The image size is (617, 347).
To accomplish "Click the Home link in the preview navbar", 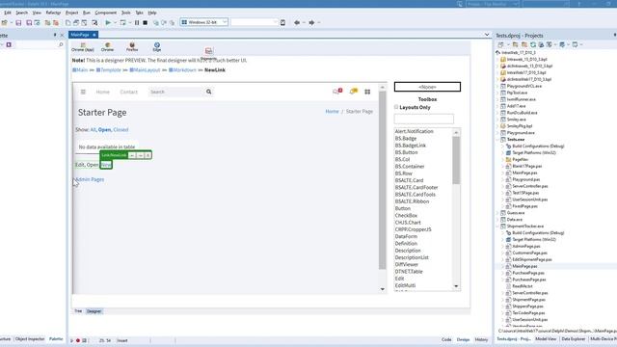I will [x=103, y=92].
